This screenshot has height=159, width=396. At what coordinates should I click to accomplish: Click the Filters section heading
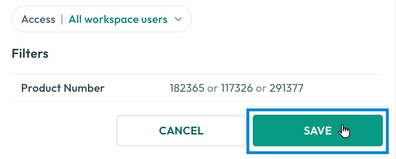[x=30, y=53]
